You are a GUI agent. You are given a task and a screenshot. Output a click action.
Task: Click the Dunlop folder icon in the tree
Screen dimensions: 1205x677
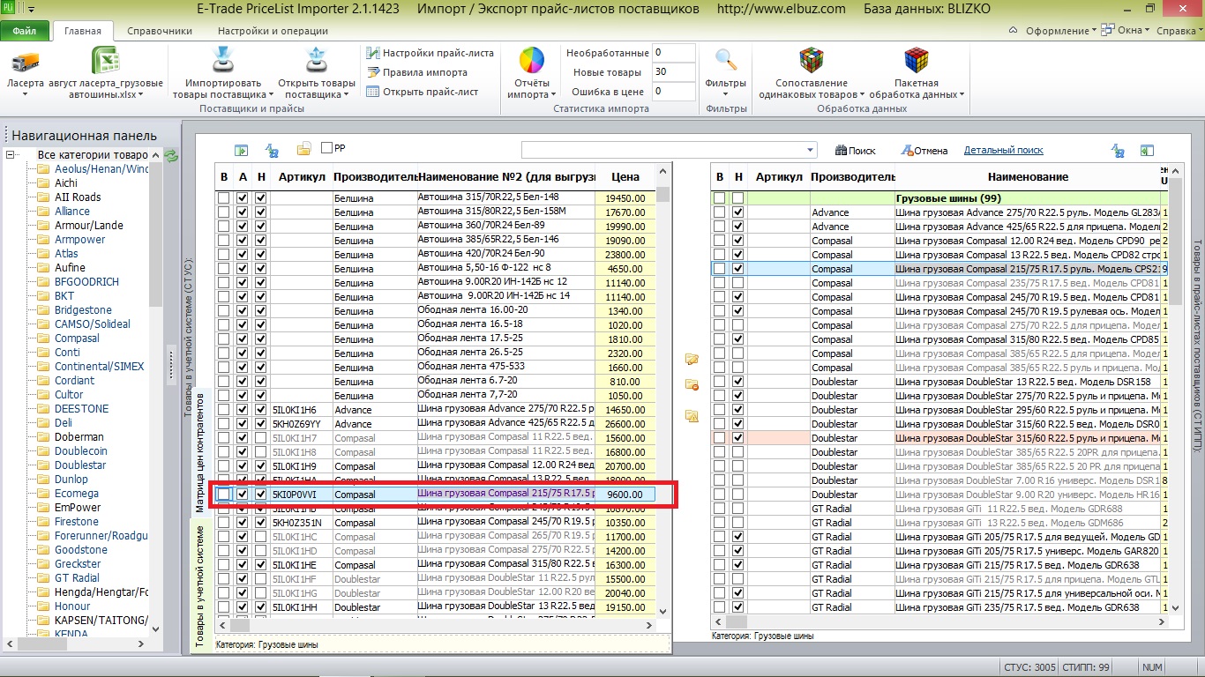[42, 480]
